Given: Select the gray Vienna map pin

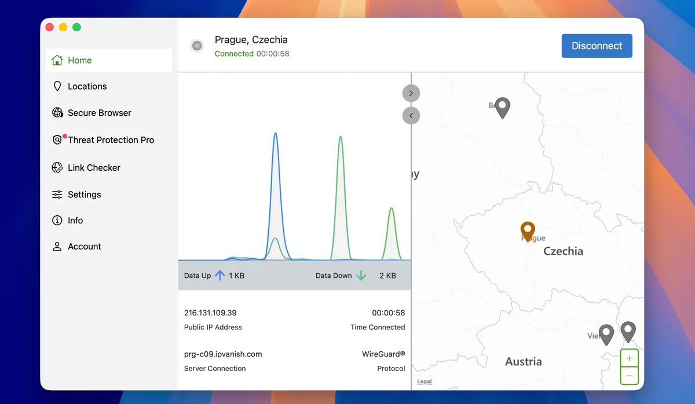Looking at the screenshot, I should (606, 335).
